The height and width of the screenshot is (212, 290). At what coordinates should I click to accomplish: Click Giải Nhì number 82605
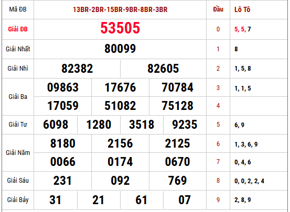163,69
